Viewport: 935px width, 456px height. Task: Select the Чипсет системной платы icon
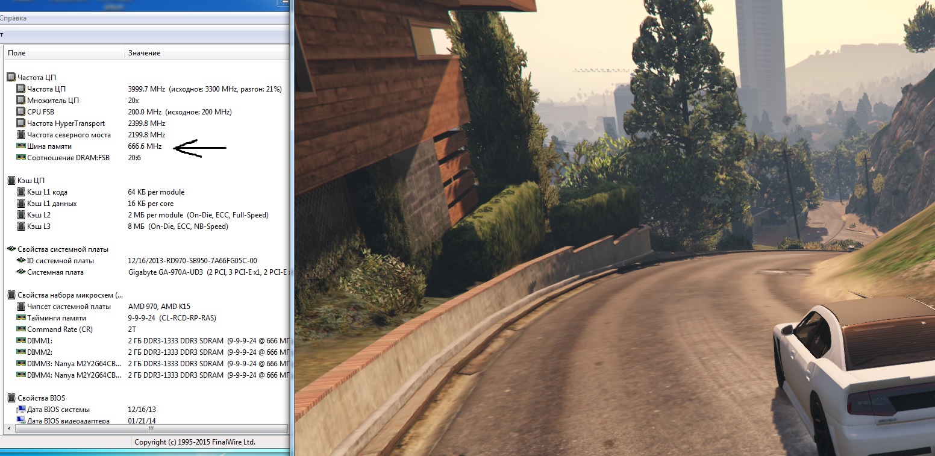click(20, 307)
